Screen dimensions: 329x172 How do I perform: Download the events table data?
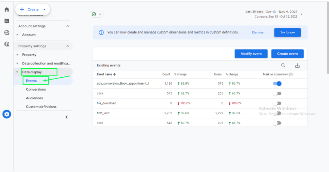(x=297, y=65)
